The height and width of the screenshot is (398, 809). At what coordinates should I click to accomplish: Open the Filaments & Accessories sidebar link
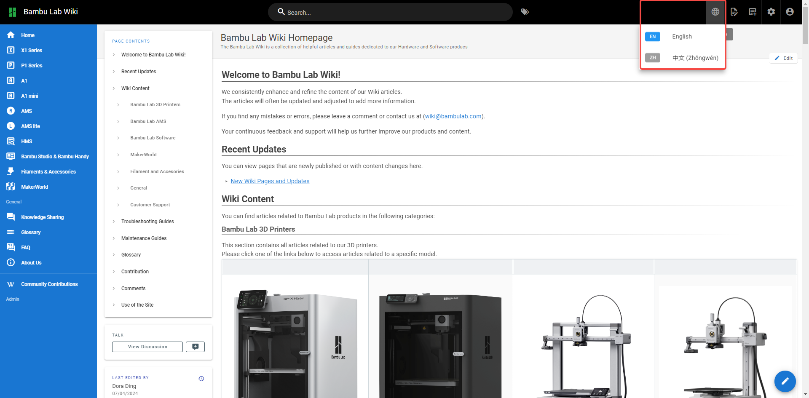pyautogui.click(x=48, y=172)
